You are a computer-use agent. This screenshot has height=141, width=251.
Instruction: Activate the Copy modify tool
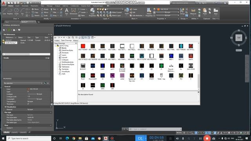coord(35,12)
